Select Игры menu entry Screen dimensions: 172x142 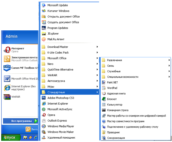tap(70, 86)
